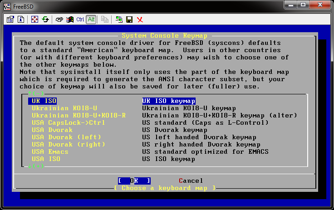Screen dimensions: 334x210
Task: Send Ctrl+Alt+Del to remote host
Action: click(x=59, y=20)
